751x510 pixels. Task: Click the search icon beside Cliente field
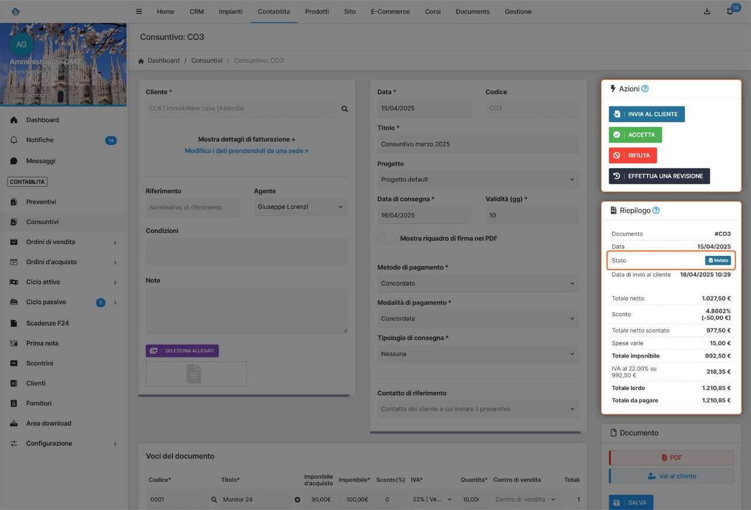click(344, 109)
